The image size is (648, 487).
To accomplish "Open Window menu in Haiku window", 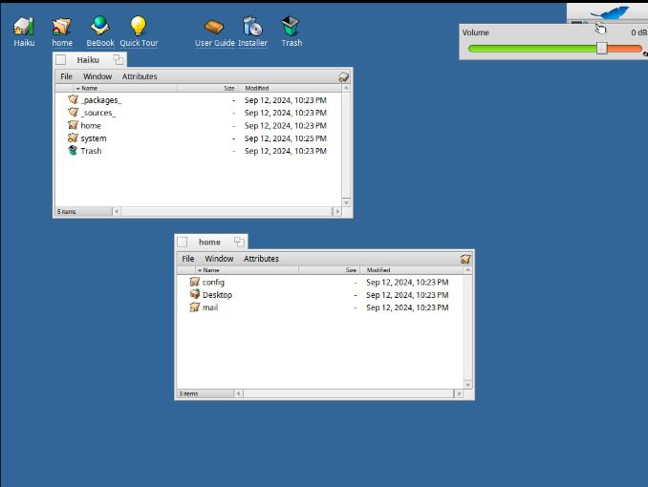I will [97, 76].
